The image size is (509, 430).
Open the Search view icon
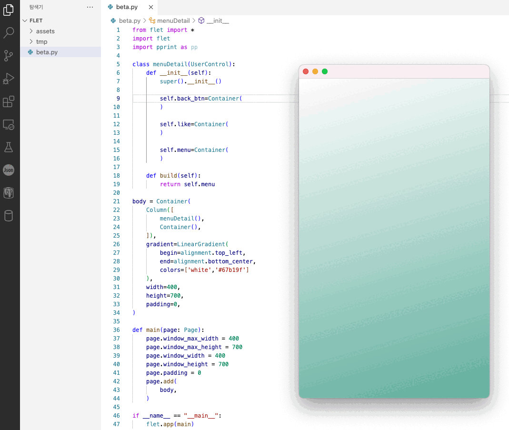pyautogui.click(x=9, y=33)
